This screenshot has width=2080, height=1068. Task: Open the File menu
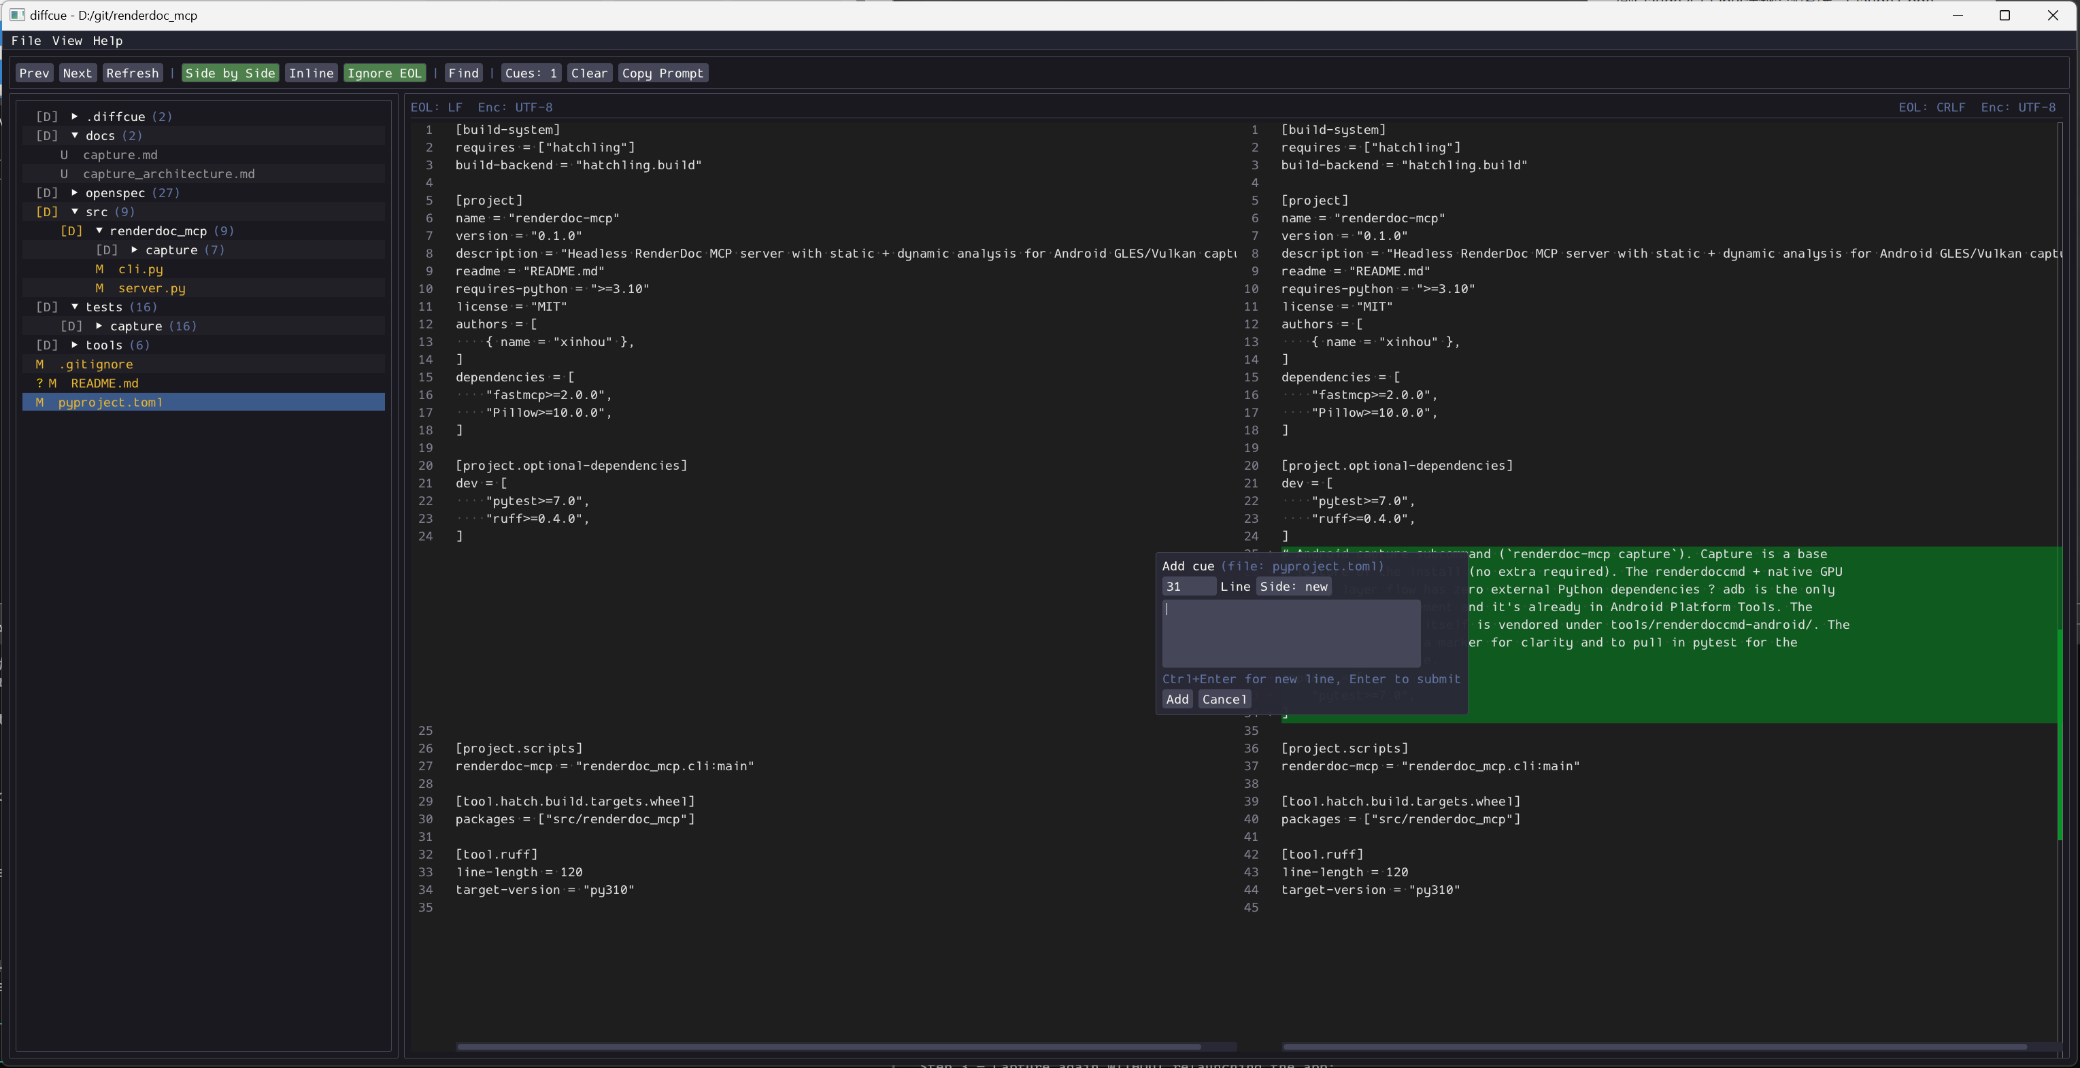coord(26,40)
